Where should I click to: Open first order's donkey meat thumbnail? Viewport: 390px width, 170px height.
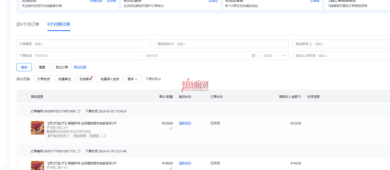pyautogui.click(x=37, y=128)
